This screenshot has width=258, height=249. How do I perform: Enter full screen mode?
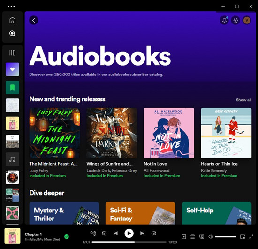pos(251,237)
